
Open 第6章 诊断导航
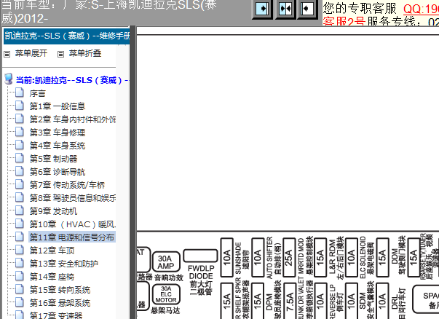58,172
